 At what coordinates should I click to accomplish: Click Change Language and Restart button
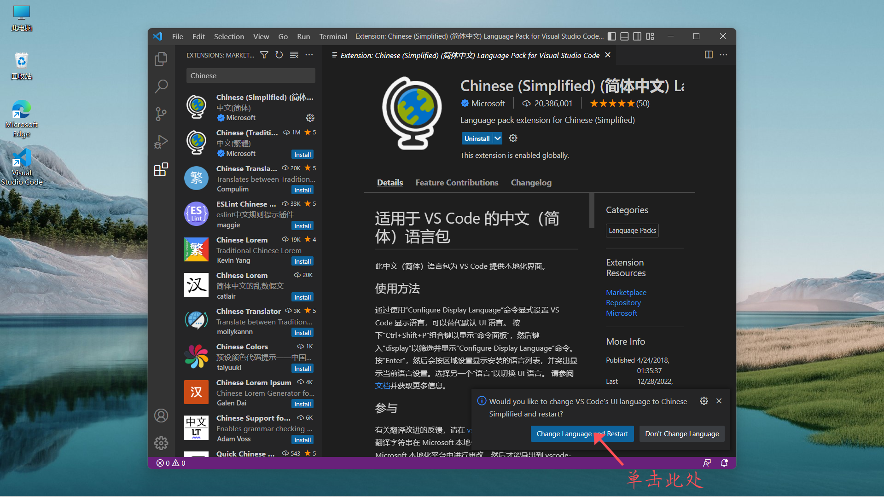click(x=582, y=433)
